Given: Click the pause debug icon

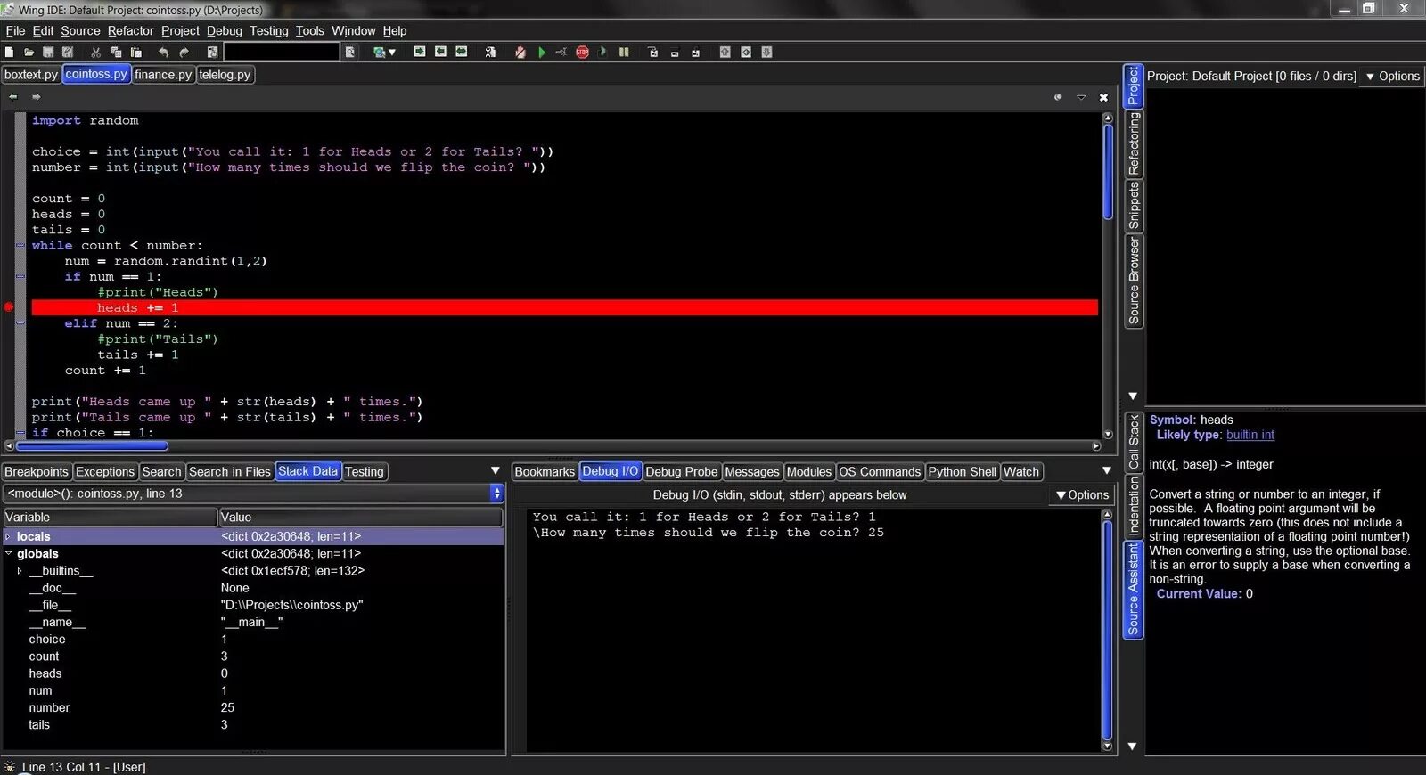Looking at the screenshot, I should [x=624, y=53].
